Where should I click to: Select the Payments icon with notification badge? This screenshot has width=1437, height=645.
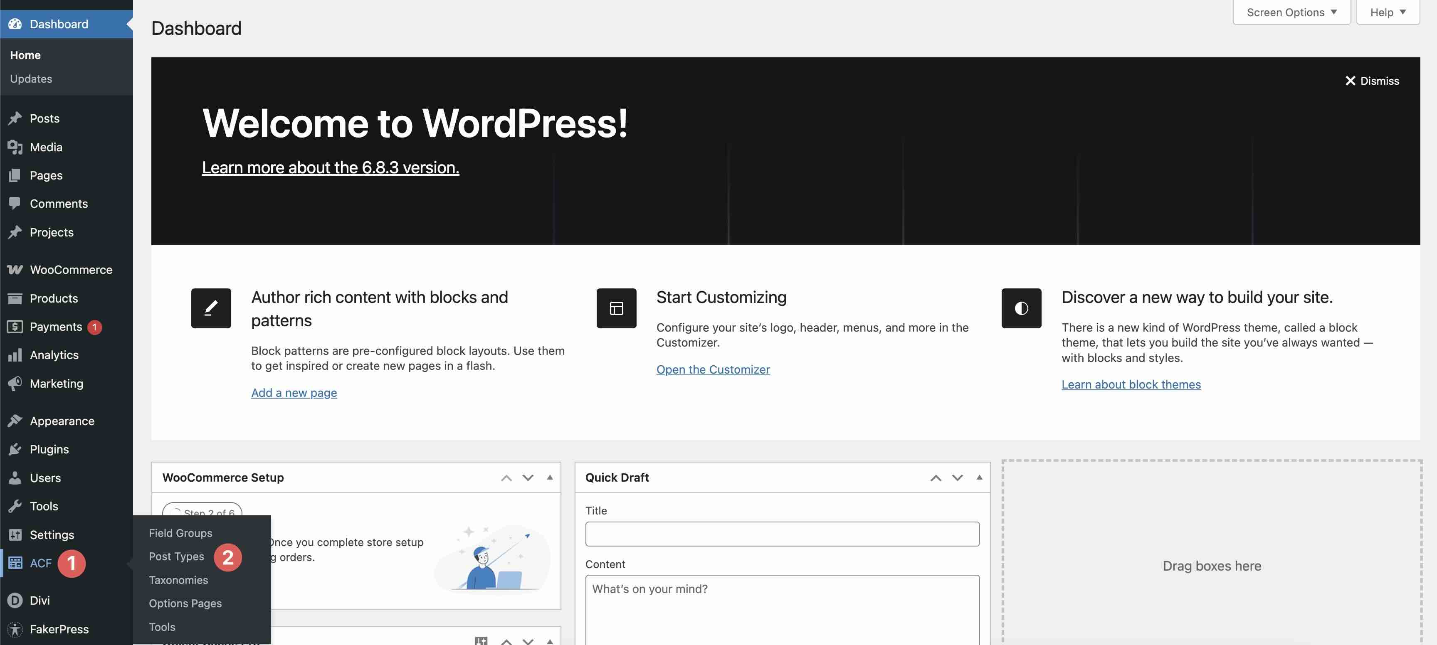point(15,327)
